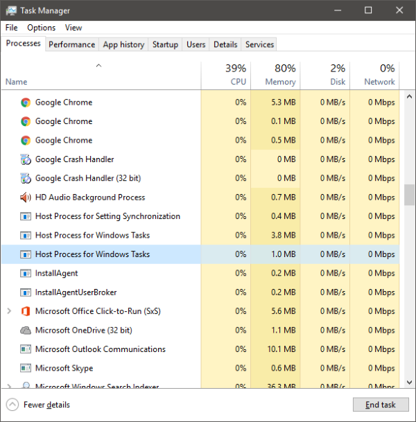The image size is (416, 422).
Task: Click the Fewer details link
Action: coord(46,405)
